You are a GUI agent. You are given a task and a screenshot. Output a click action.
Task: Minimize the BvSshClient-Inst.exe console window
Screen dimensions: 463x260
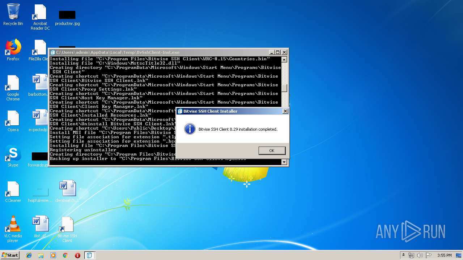click(x=271, y=52)
